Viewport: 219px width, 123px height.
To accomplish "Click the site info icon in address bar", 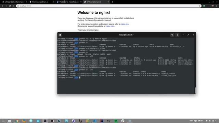I will [18, 6].
